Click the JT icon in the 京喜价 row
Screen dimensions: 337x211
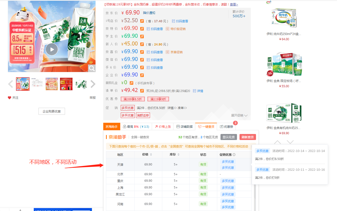(142, 52)
